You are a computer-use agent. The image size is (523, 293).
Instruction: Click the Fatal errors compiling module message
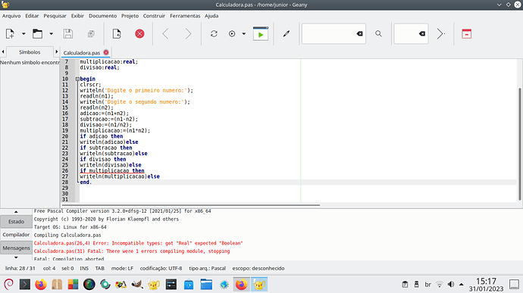[x=132, y=251]
